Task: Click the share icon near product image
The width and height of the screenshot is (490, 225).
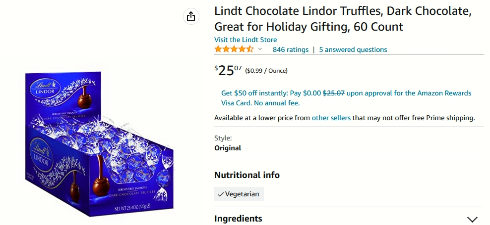Action: coord(191,16)
